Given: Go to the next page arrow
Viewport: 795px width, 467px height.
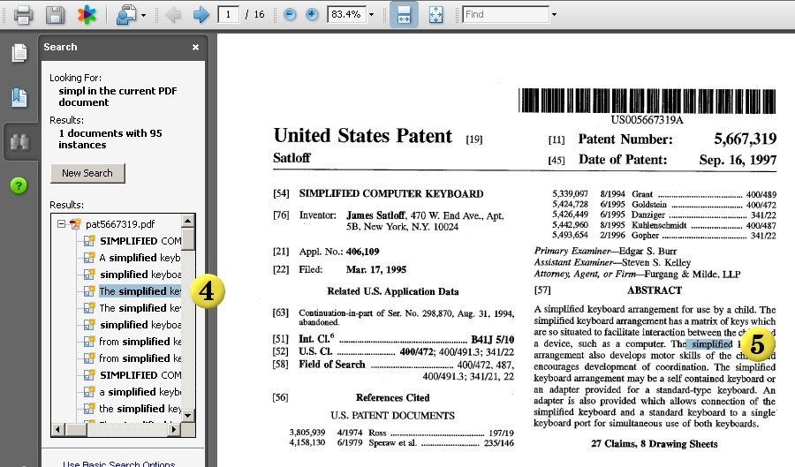Looking at the screenshot, I should coord(201,14).
